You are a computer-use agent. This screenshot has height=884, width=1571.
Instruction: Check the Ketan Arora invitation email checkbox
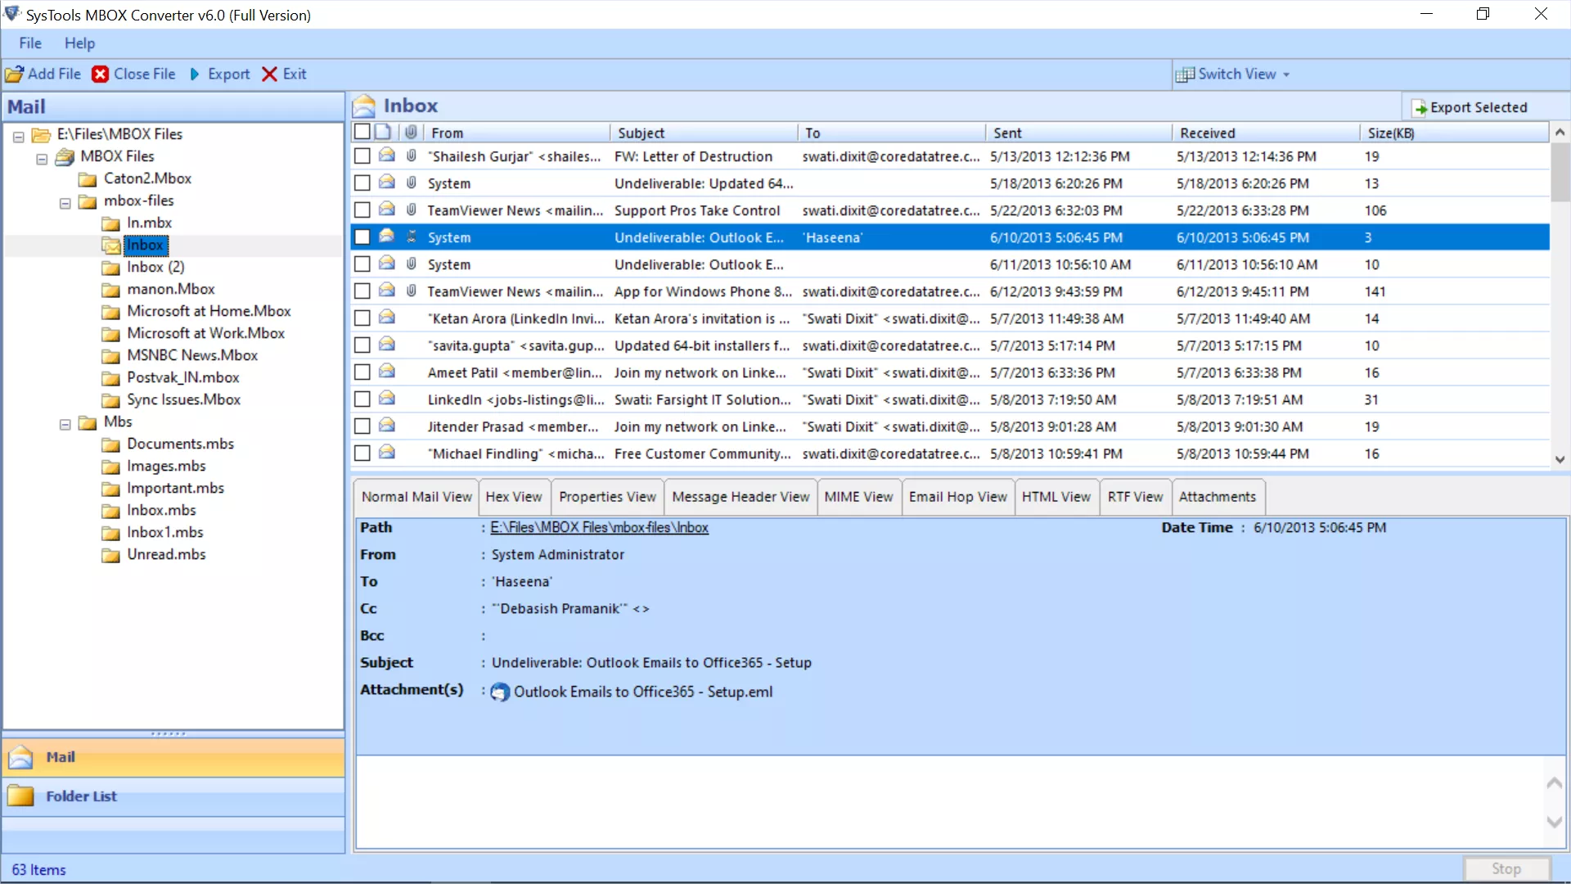point(362,318)
